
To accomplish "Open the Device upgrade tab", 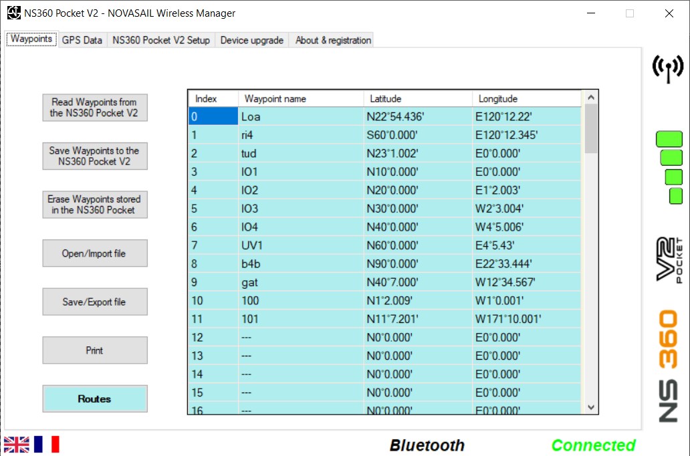I will point(251,40).
